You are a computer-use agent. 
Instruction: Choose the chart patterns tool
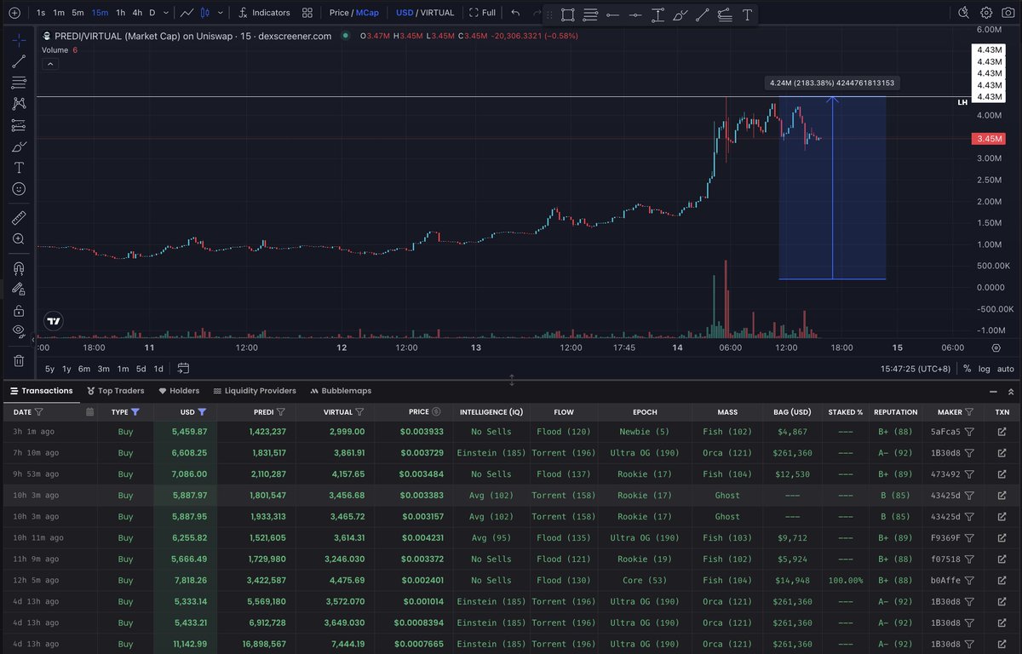[x=19, y=104]
